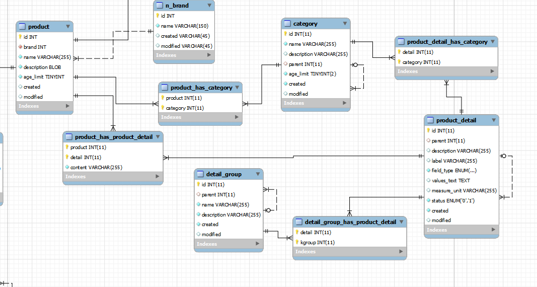Expand Indexes section of product_detail table

[493, 230]
